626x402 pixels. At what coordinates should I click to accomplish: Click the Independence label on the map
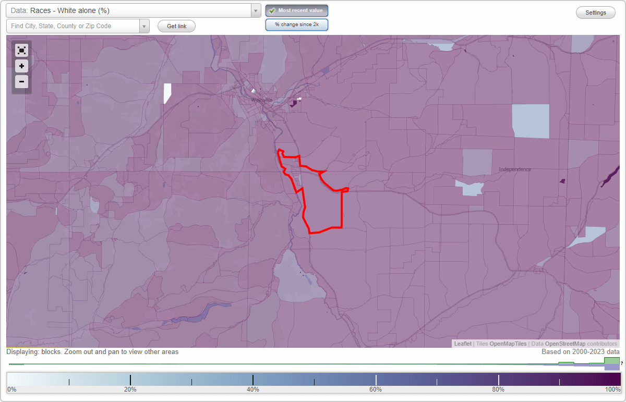(x=514, y=169)
